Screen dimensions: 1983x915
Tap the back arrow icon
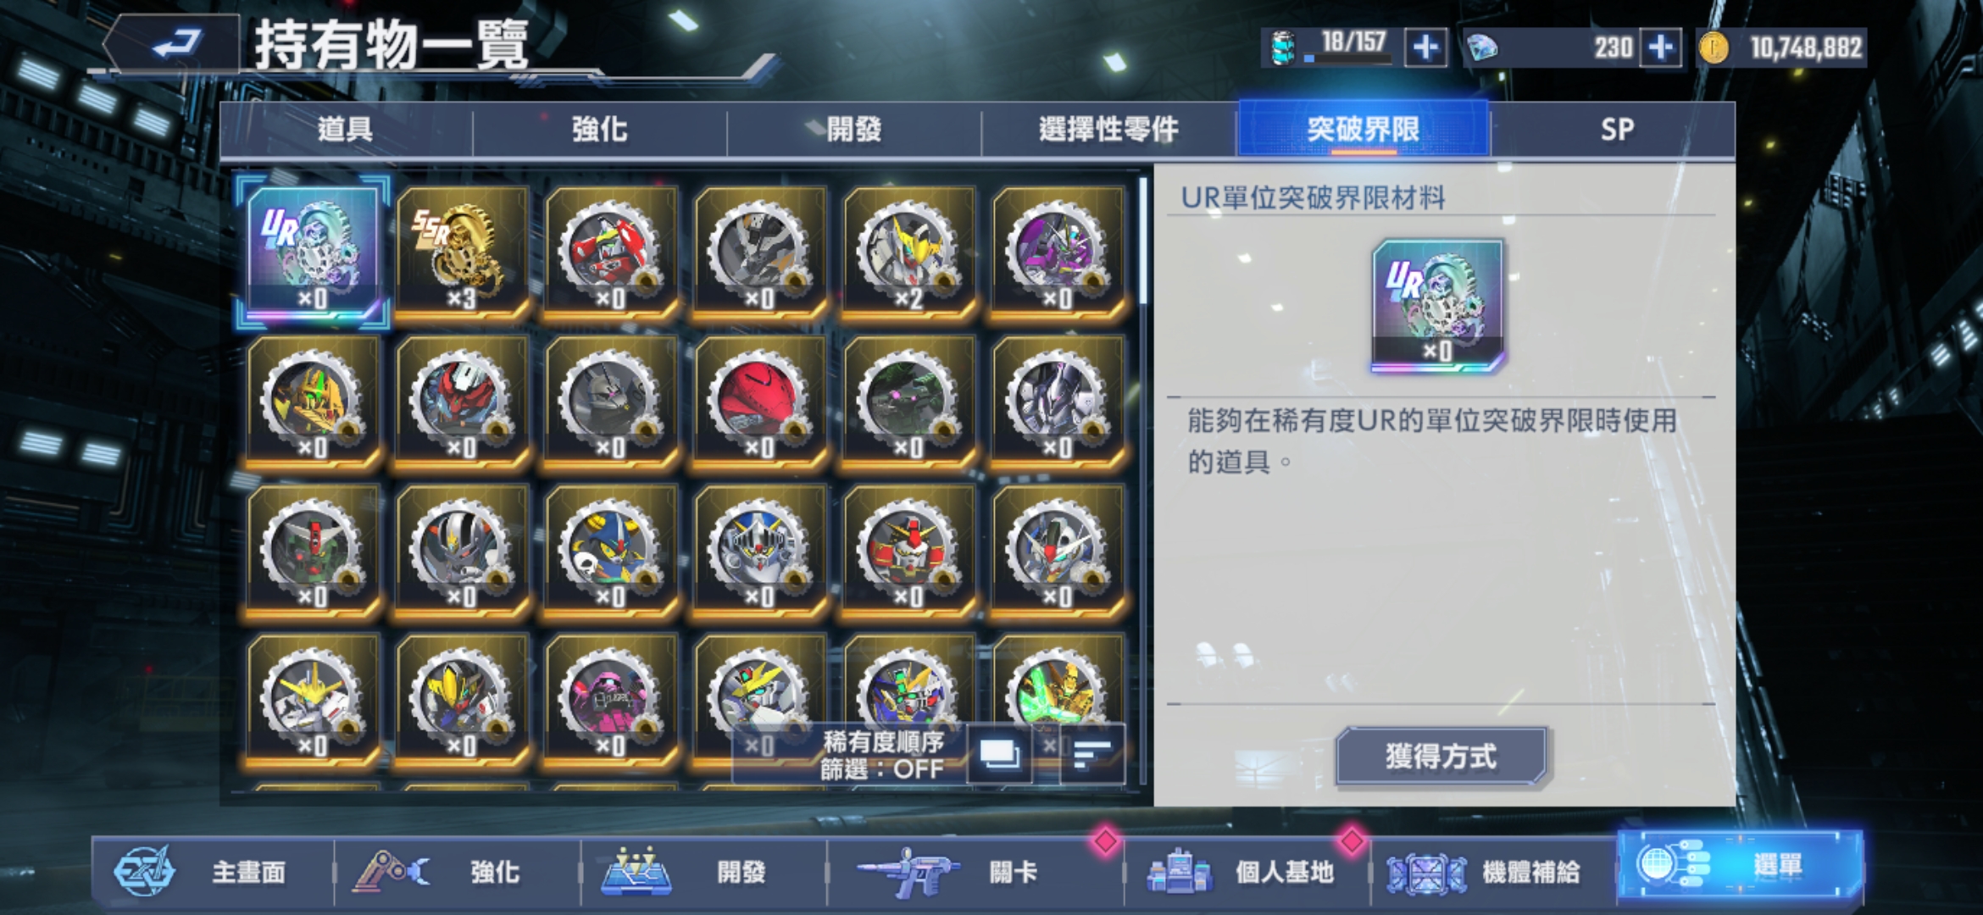pyautogui.click(x=175, y=43)
